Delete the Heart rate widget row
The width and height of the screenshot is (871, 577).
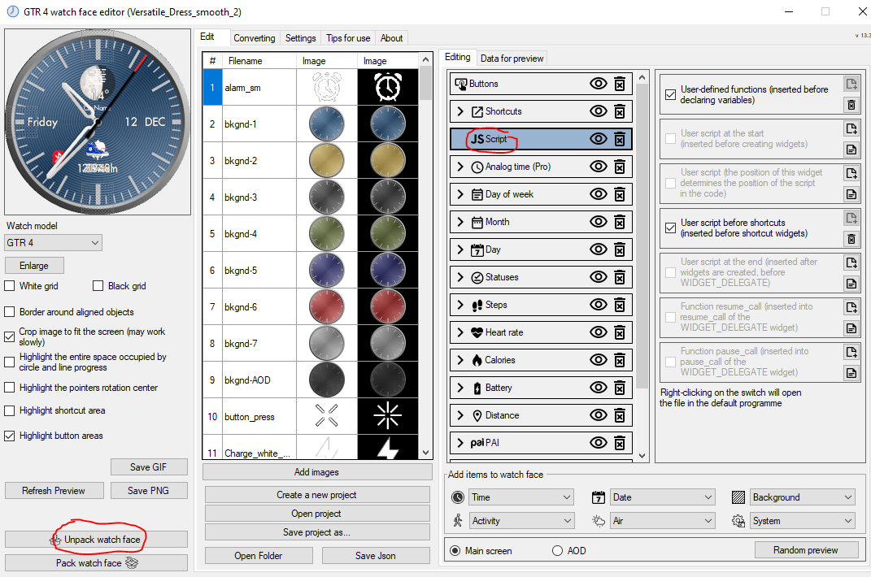point(620,332)
